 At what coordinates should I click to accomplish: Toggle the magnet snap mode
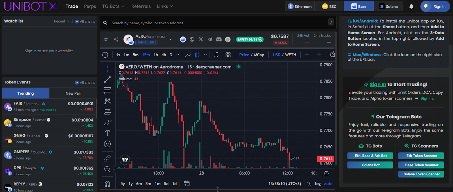coord(108,184)
